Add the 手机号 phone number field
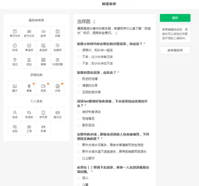Image resolution: width=199 pixels, height=186 pixels. click(x=43, y=114)
